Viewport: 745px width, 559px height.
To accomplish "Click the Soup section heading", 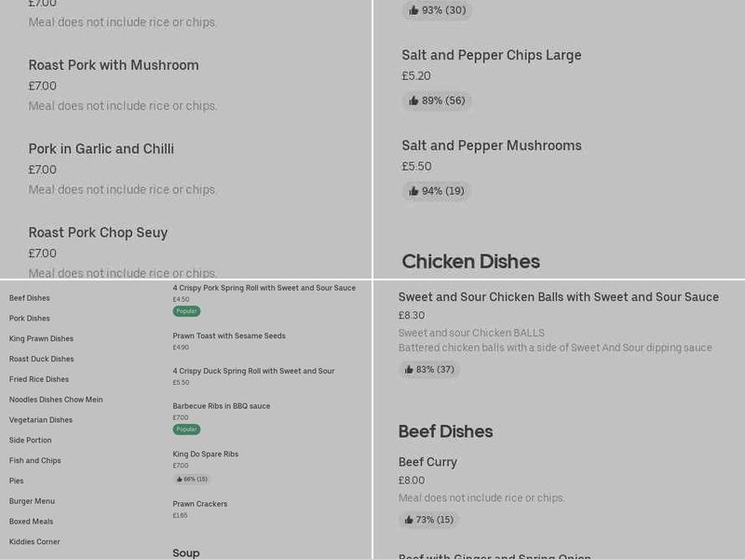I will [185, 552].
